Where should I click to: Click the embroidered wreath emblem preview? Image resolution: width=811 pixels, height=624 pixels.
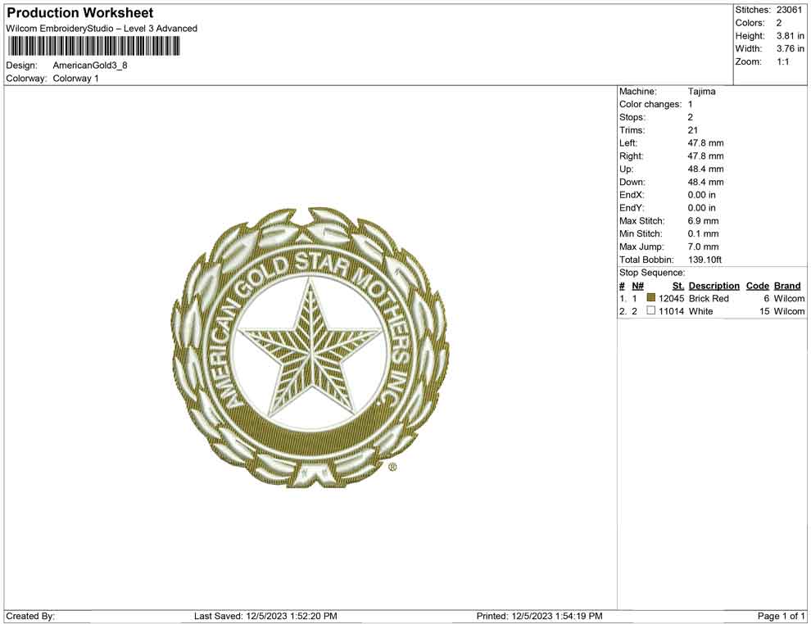click(310, 348)
